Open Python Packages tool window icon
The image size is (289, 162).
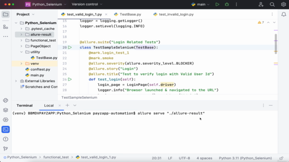point(5,100)
